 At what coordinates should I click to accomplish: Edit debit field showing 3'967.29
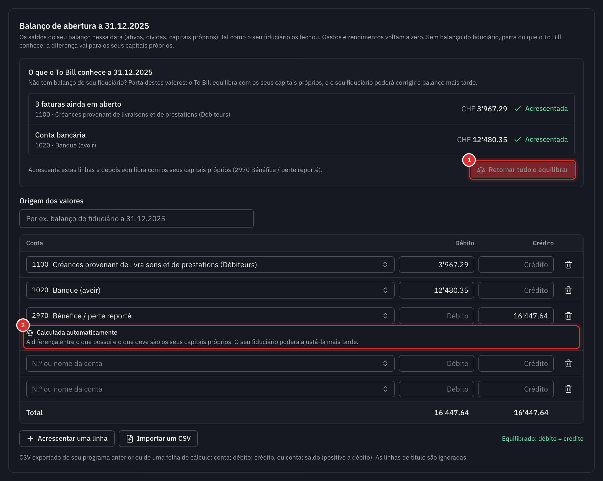(x=436, y=265)
